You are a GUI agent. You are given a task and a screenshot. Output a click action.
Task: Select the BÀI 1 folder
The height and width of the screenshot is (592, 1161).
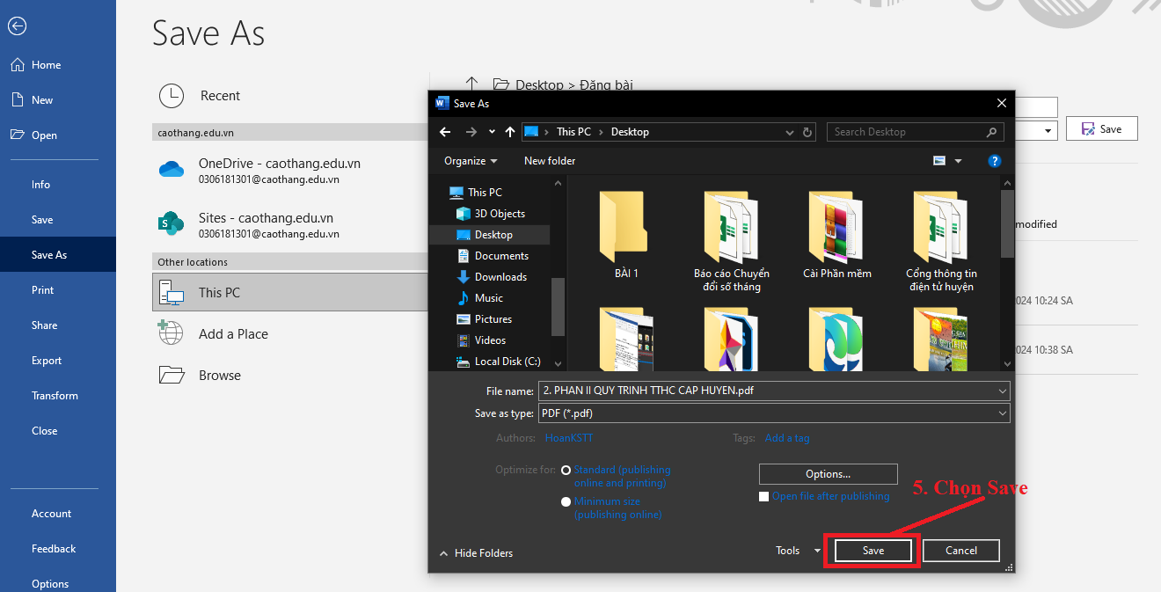[626, 236]
